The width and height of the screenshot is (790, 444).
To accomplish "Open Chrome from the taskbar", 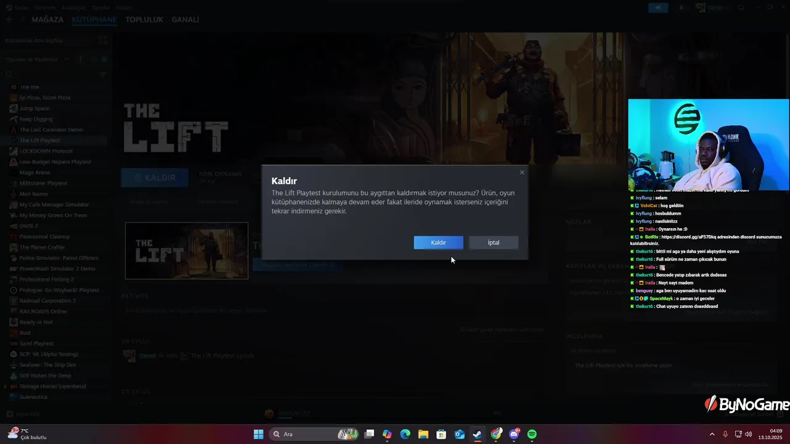I will 496,434.
